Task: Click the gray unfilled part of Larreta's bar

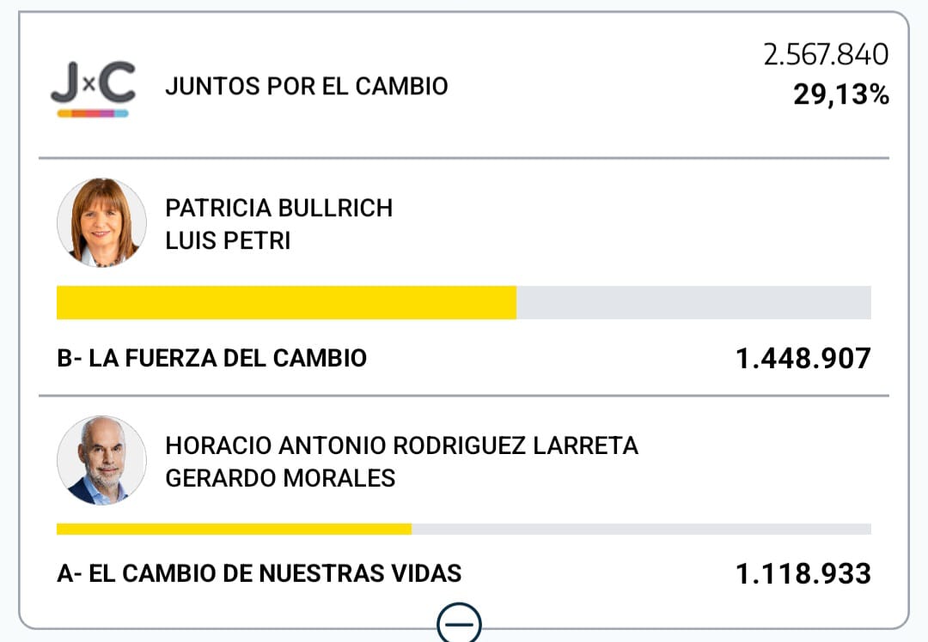Action: [641, 529]
